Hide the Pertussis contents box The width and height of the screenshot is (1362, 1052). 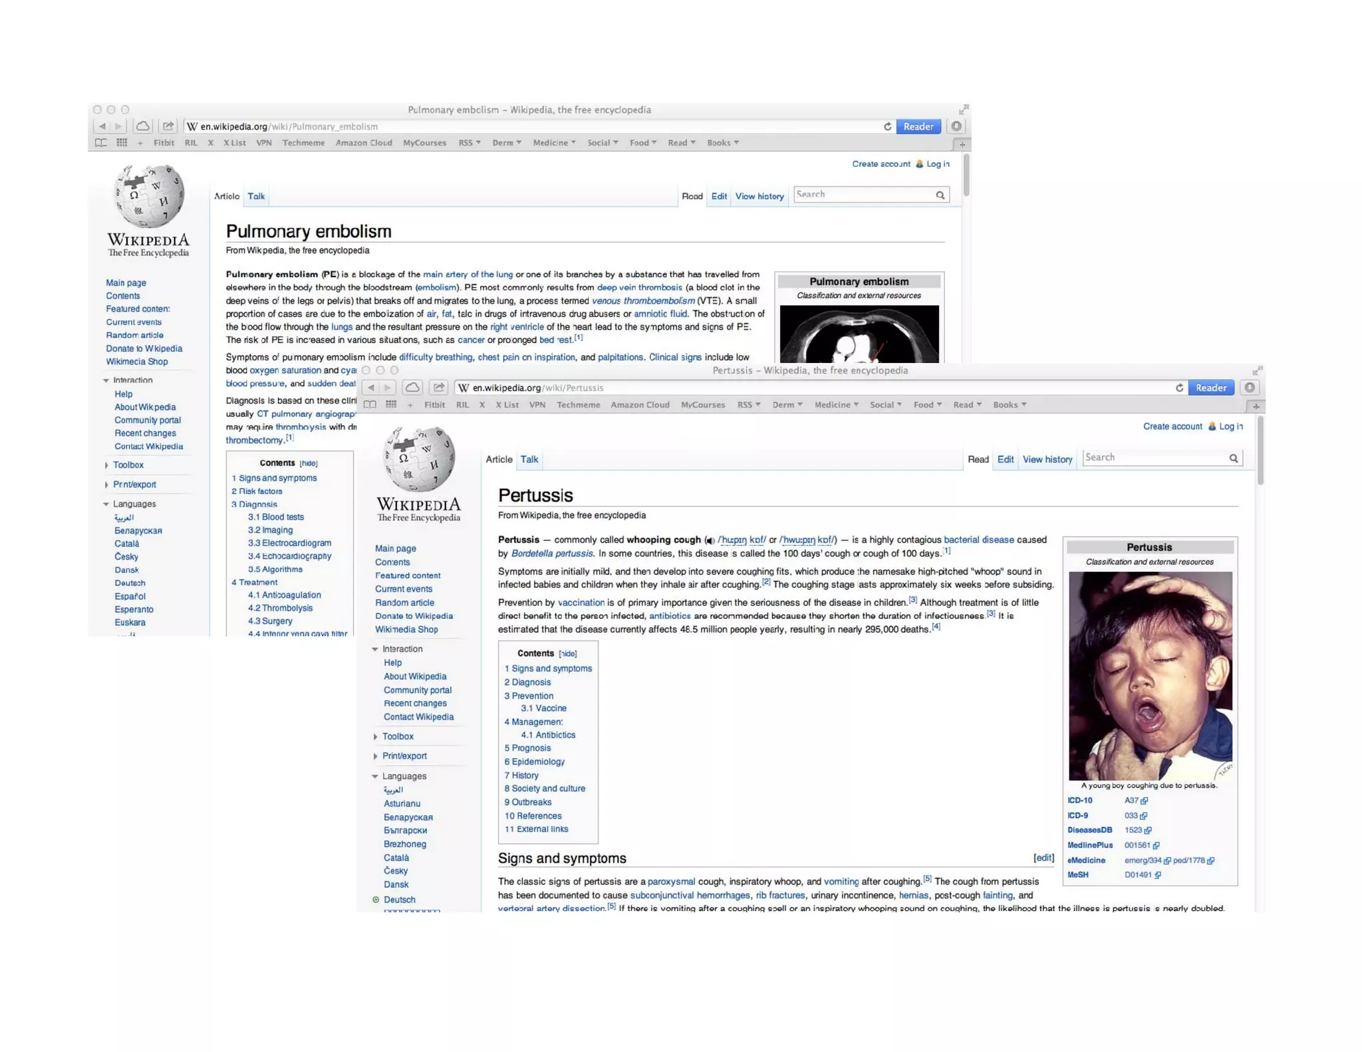click(568, 654)
